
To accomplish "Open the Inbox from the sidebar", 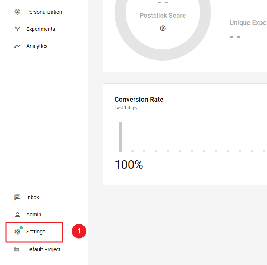I will click(33, 197).
